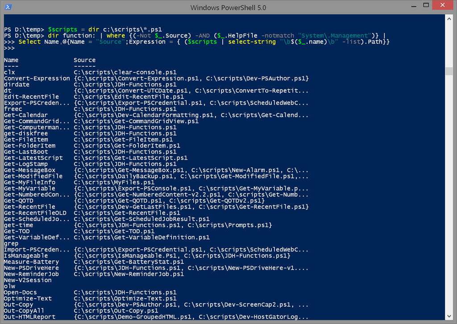
Task: Click the Optimize-Text function name
Action: point(28,299)
